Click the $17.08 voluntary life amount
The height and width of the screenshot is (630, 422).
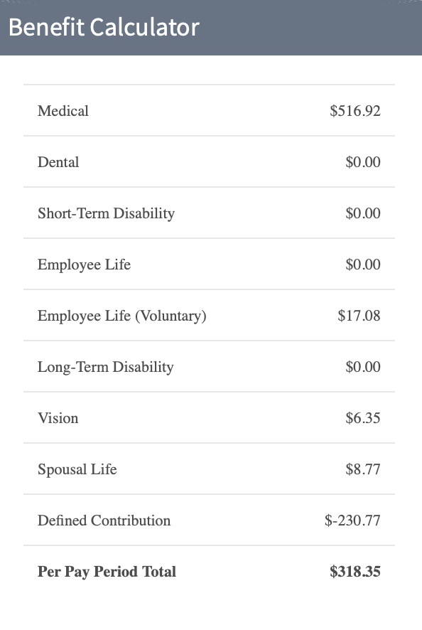point(359,316)
